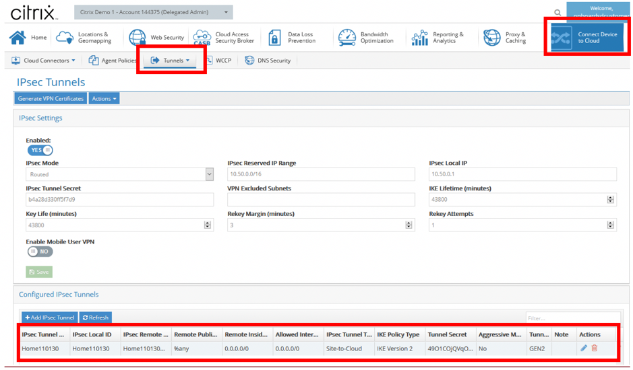The height and width of the screenshot is (370, 633).
Task: Open the Agent Policies tab
Action: tap(112, 61)
